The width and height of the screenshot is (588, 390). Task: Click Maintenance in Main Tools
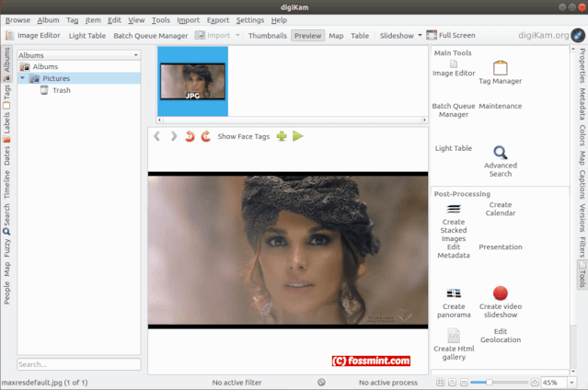501,106
